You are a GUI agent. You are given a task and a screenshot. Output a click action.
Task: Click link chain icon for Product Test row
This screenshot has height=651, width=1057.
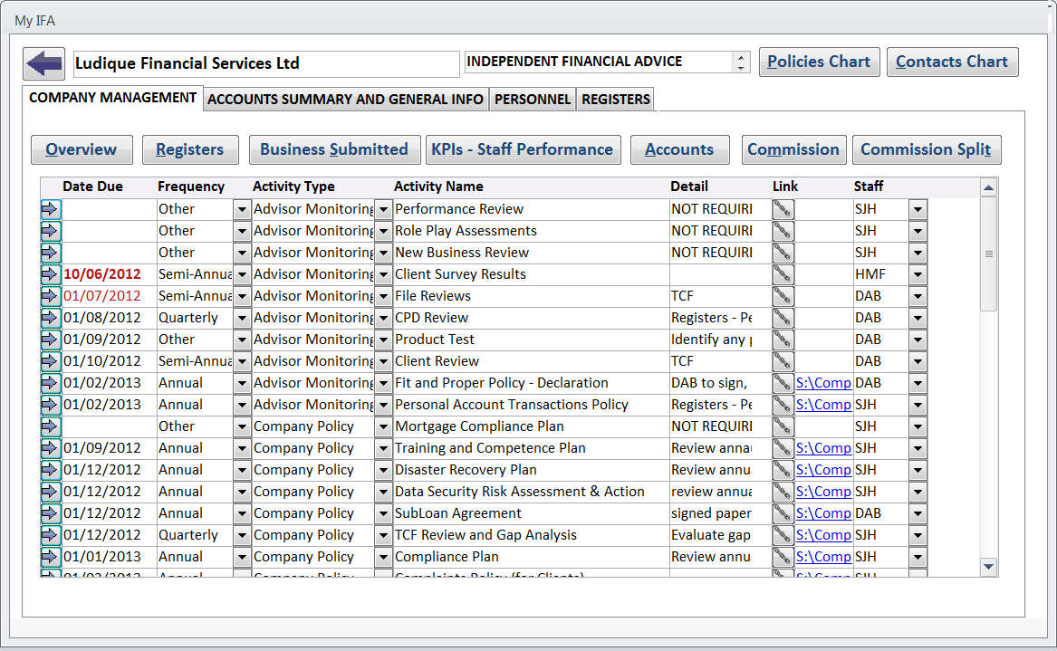click(x=783, y=340)
